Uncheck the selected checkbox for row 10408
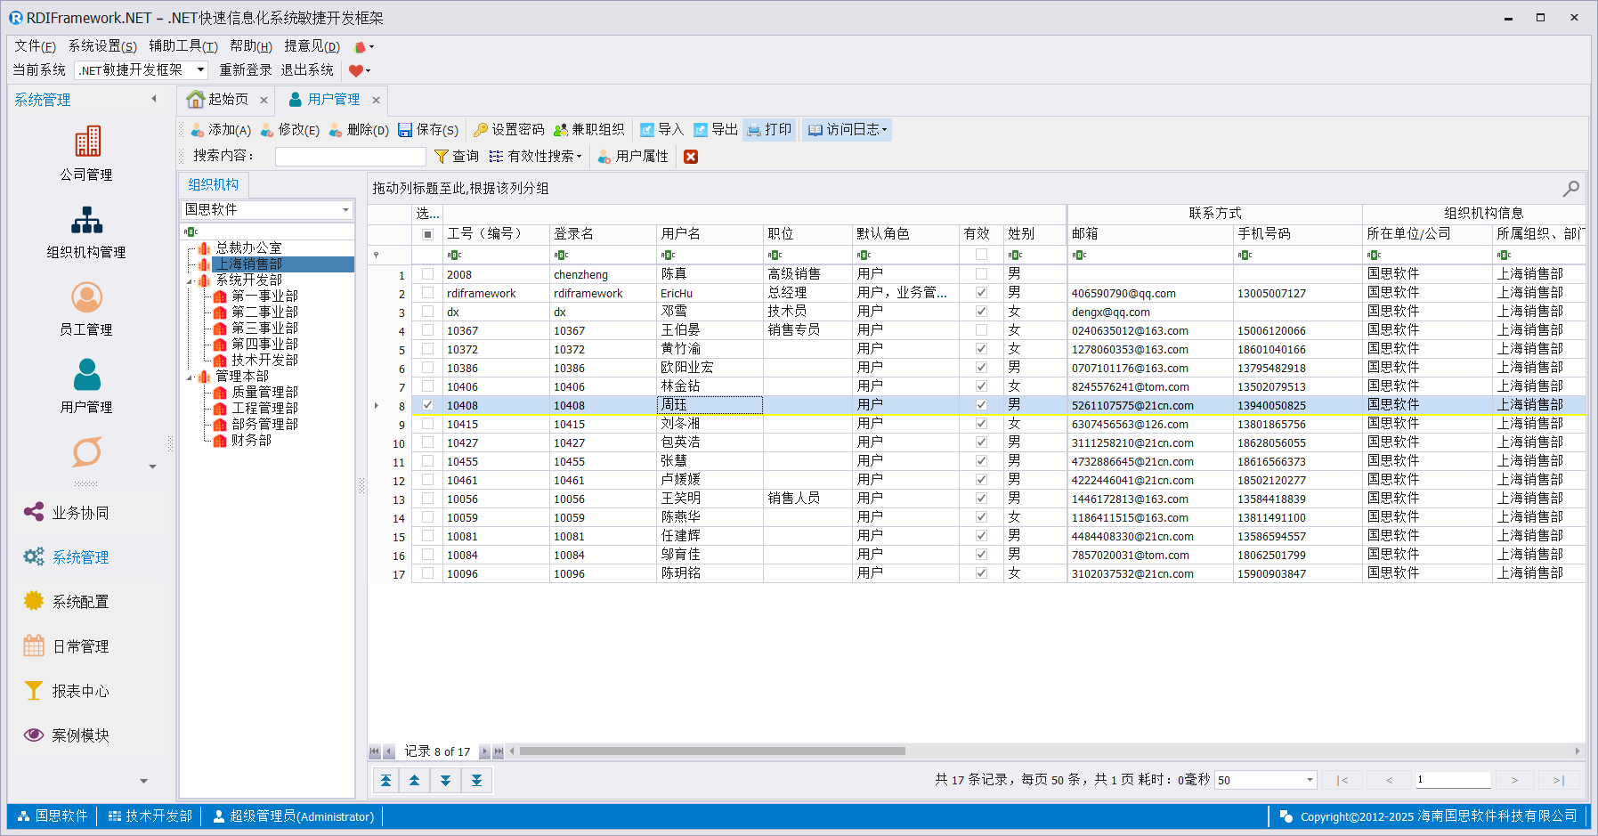Image resolution: width=1598 pixels, height=836 pixels. coord(428,405)
